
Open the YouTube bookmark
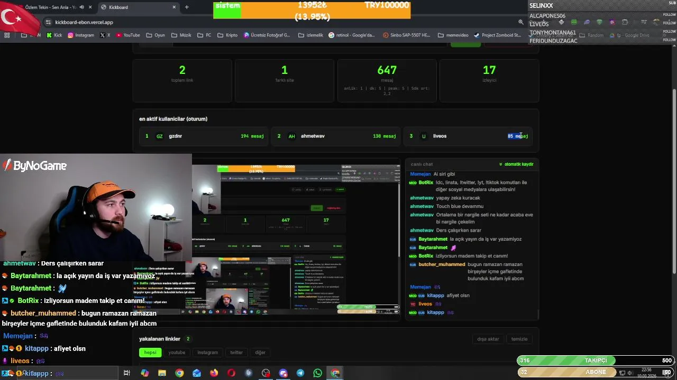coord(128,35)
